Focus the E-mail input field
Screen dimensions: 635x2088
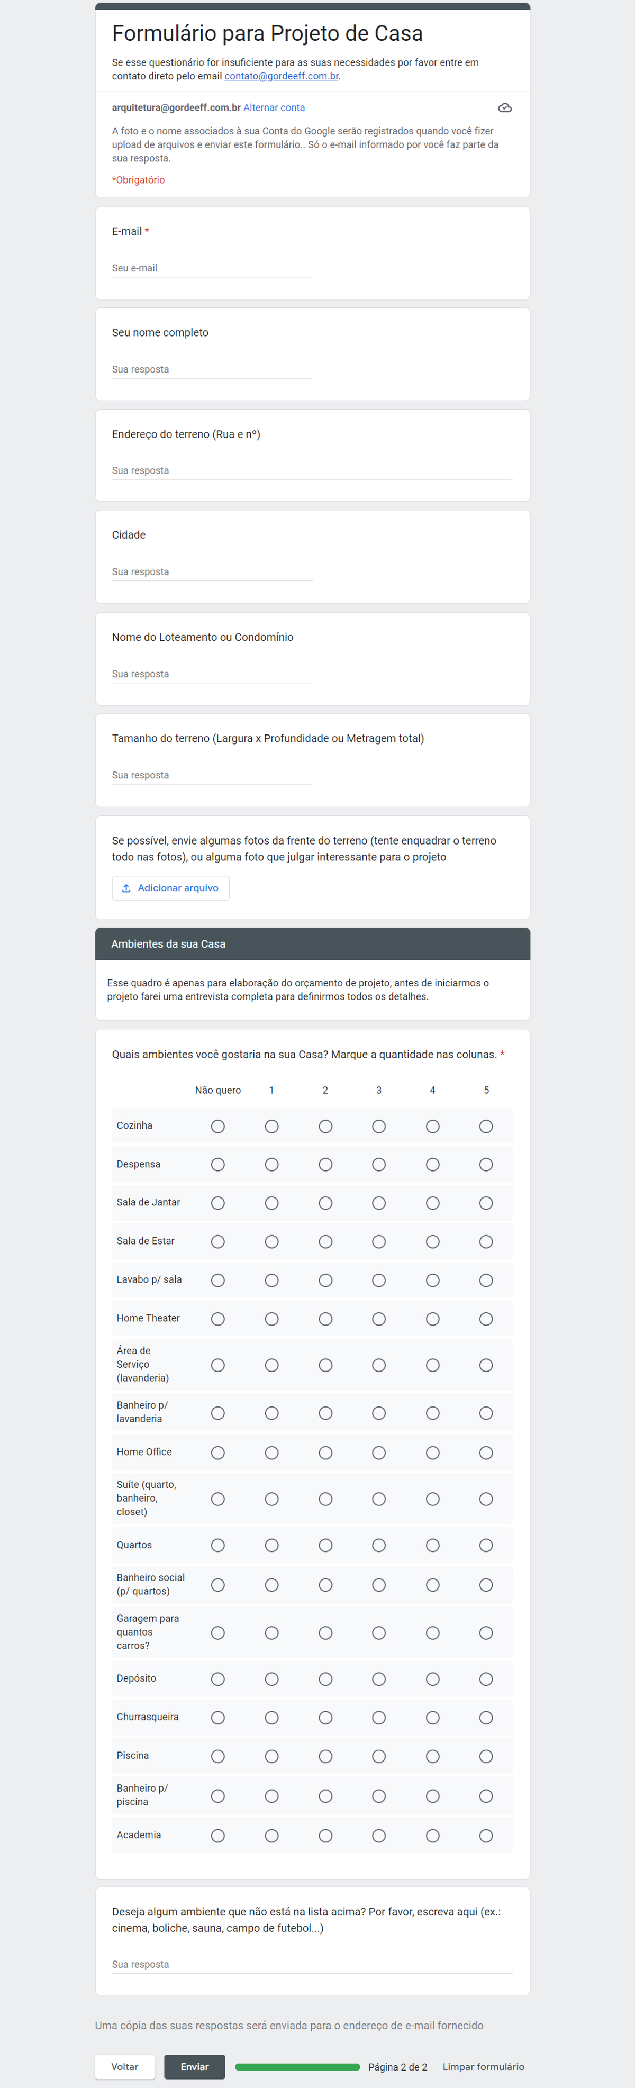pyautogui.click(x=212, y=268)
